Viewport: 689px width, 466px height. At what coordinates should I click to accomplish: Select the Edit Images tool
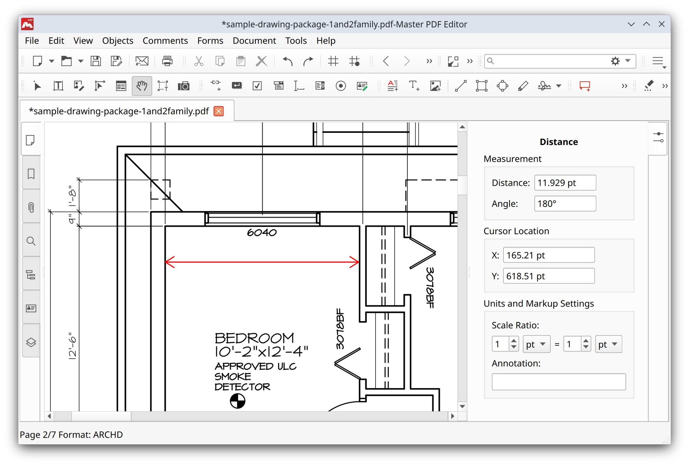(79, 86)
